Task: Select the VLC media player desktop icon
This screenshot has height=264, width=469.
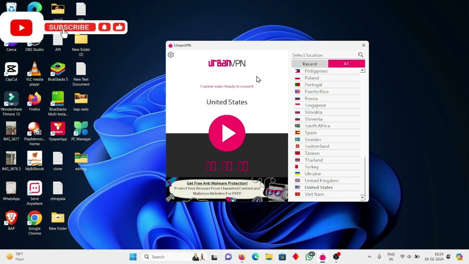Action: point(34,74)
